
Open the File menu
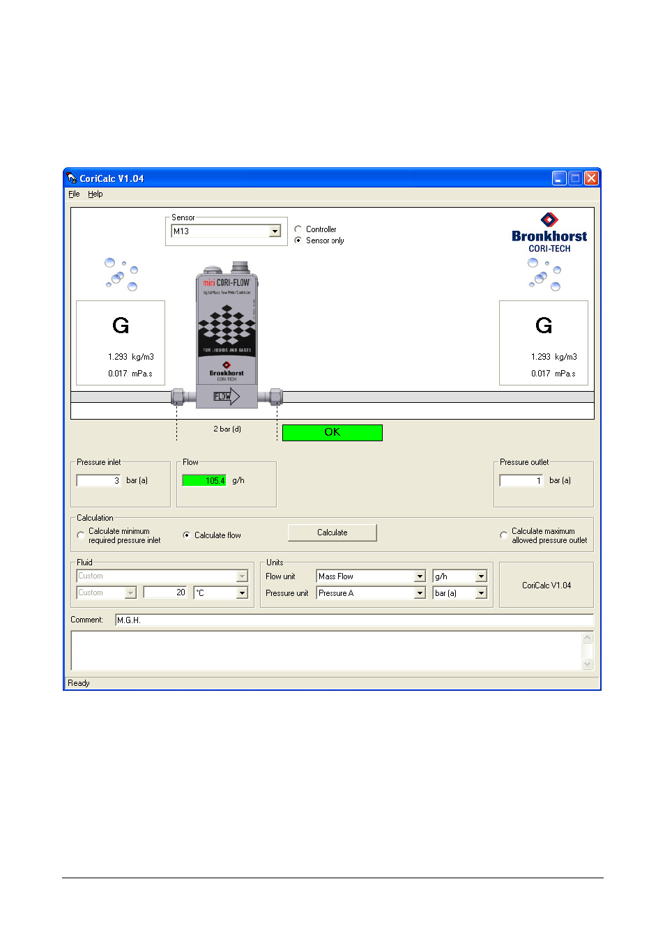(74, 194)
